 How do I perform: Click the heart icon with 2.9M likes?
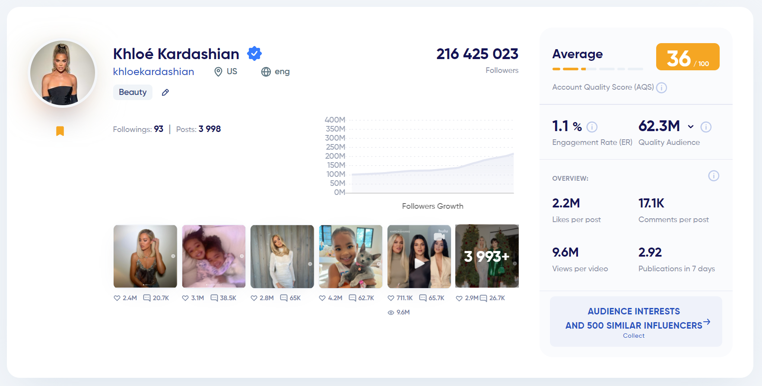(459, 298)
